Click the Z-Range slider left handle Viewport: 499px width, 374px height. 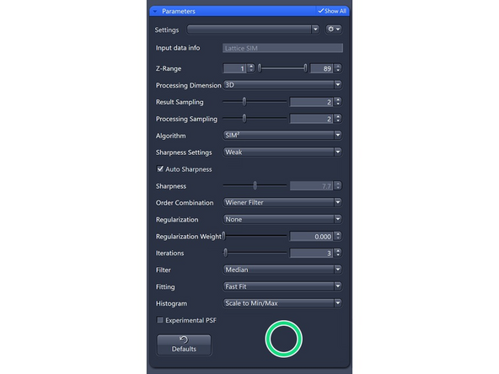tap(260, 68)
